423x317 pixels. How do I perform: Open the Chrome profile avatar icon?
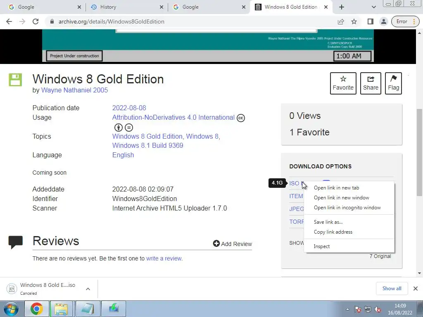tap(383, 21)
